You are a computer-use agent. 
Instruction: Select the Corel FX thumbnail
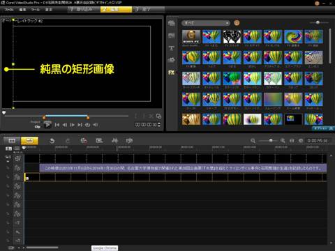191,37
